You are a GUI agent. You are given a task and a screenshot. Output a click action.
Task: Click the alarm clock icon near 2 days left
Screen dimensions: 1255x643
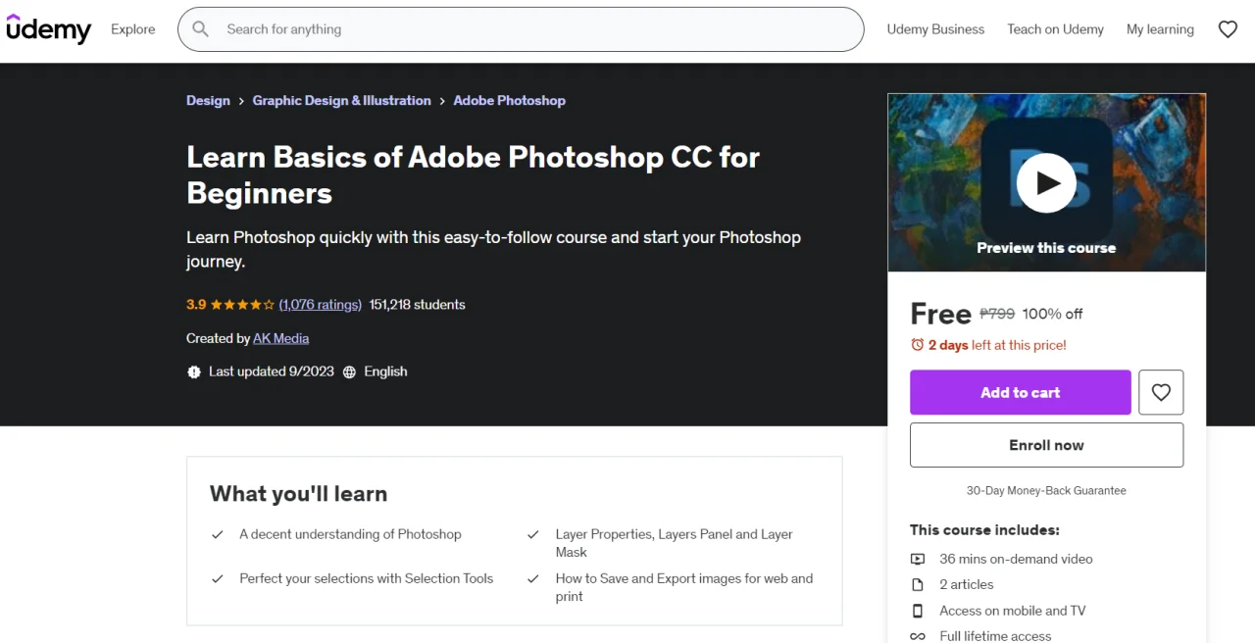918,345
